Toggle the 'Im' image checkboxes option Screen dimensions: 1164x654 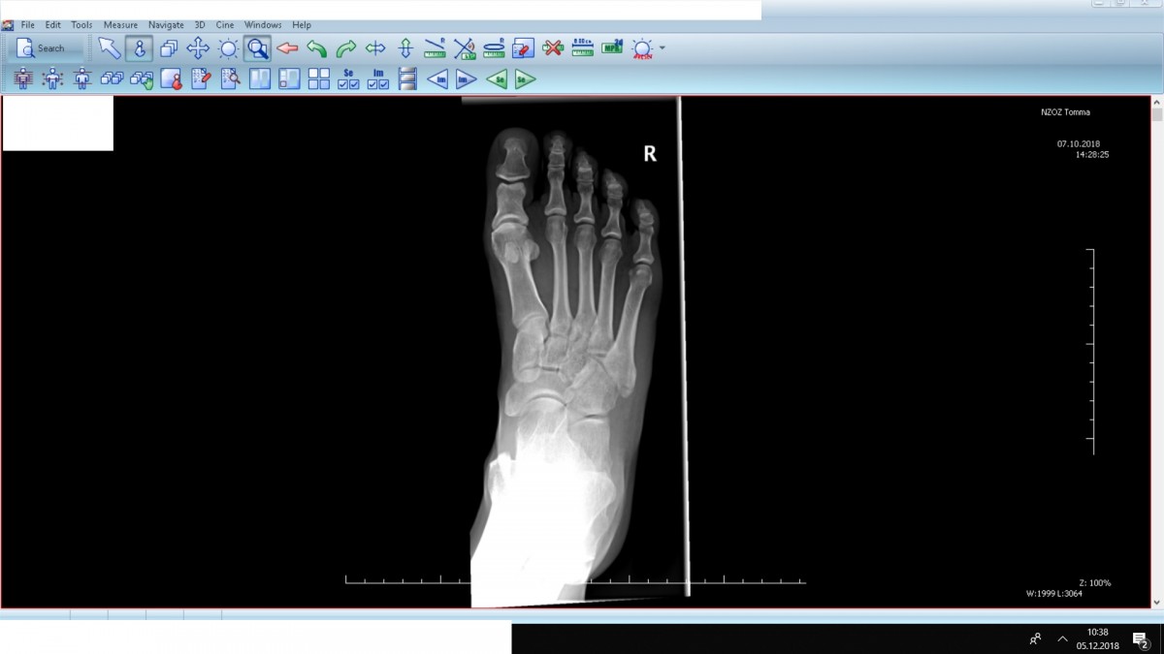378,79
